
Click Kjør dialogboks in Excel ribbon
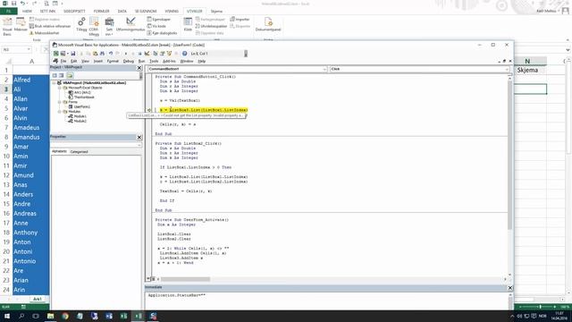tap(163, 33)
